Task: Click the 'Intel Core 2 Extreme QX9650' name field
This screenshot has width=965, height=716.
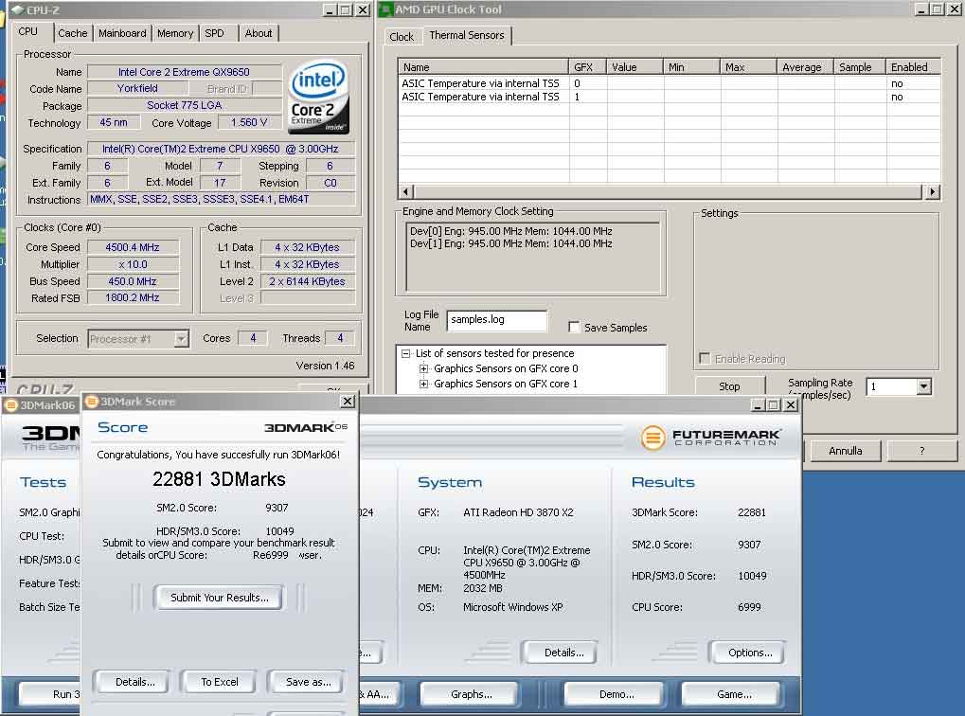Action: pos(184,72)
